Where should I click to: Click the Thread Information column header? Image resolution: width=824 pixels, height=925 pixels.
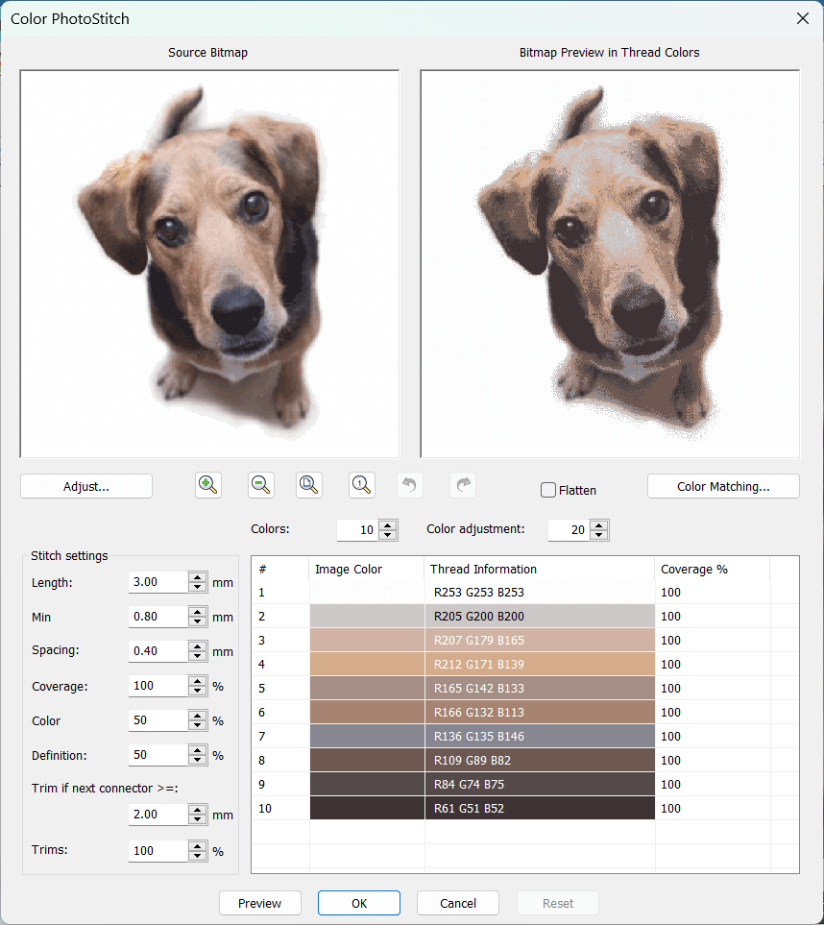click(x=540, y=569)
